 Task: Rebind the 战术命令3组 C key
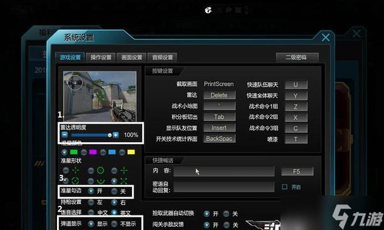pyautogui.click(x=296, y=128)
